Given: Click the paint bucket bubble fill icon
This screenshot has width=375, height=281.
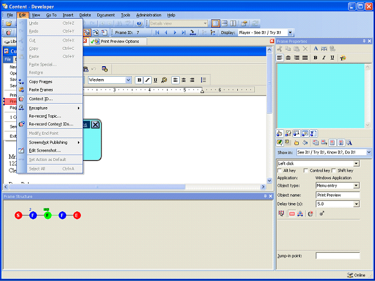Looking at the screenshot, I should tap(305, 143).
